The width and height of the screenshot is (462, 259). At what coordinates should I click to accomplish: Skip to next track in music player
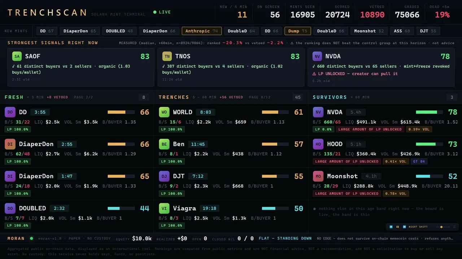(404, 227)
